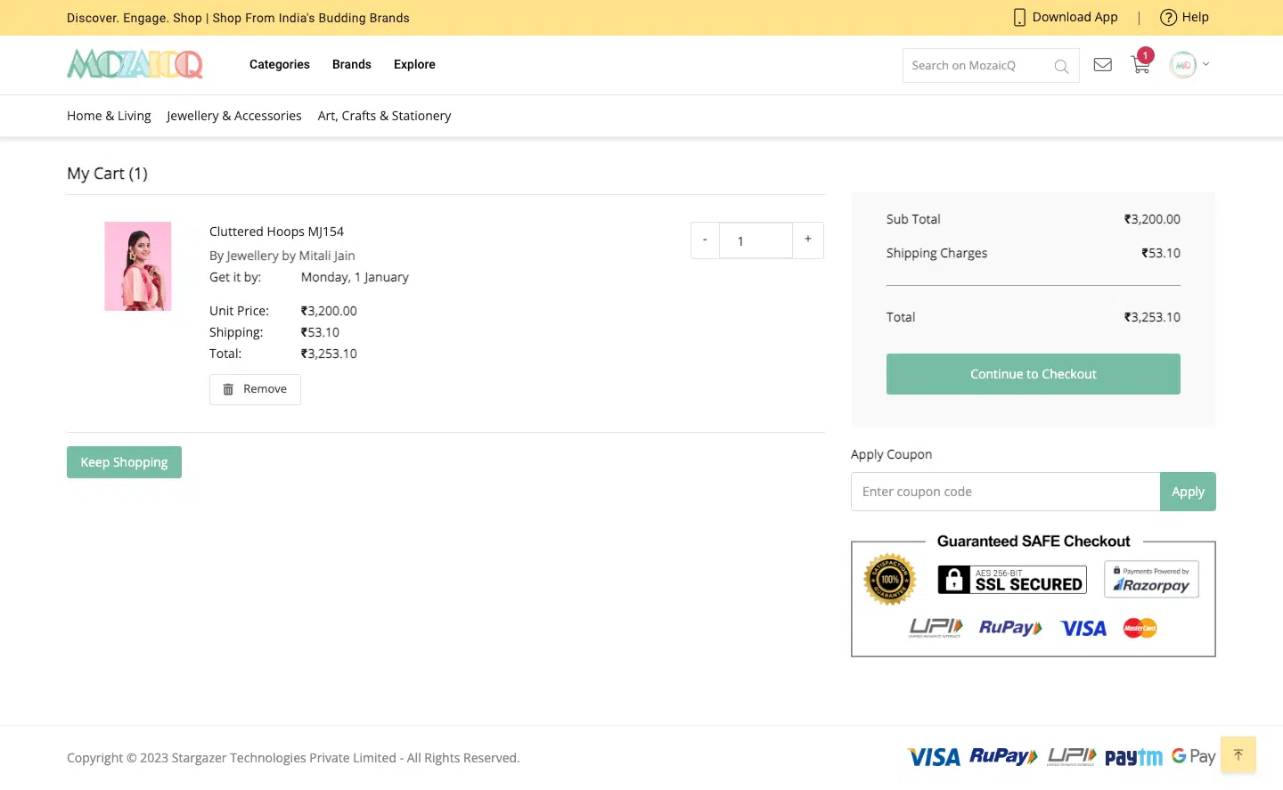Click the VISA logo in safe checkout box
Viewport: 1283px width, 790px height.
(1083, 629)
